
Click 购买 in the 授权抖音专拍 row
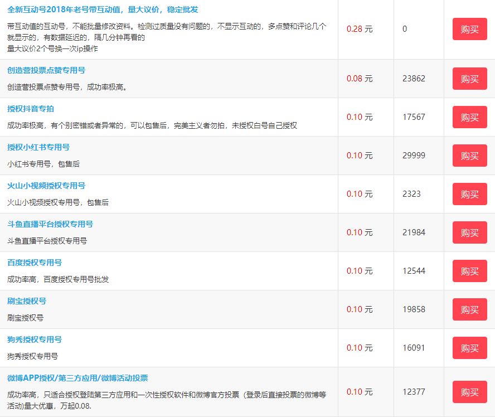(x=470, y=117)
